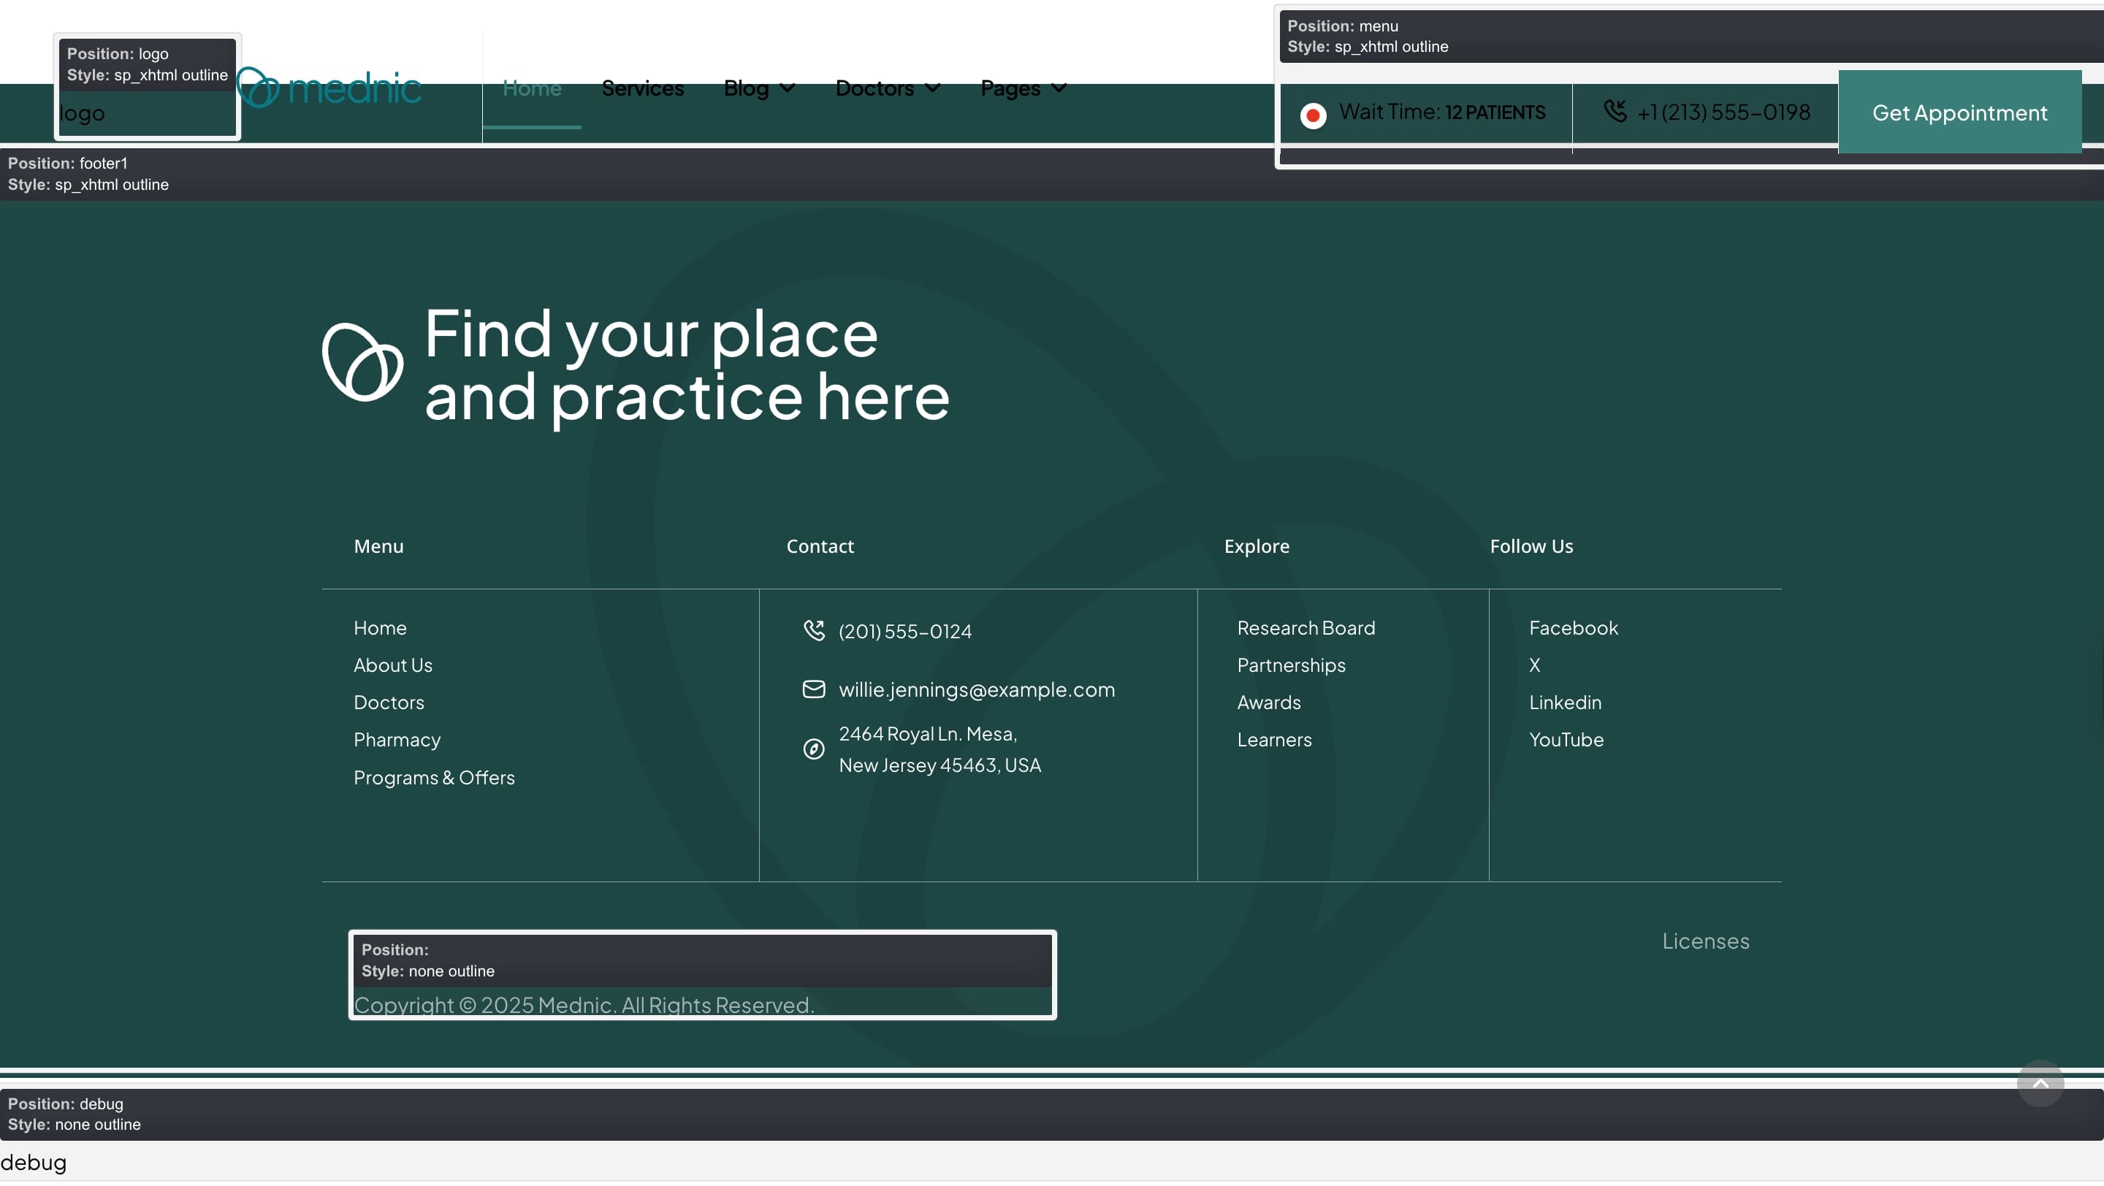This screenshot has width=2104, height=1186.
Task: Expand the Pages menu chevron
Action: point(1059,88)
